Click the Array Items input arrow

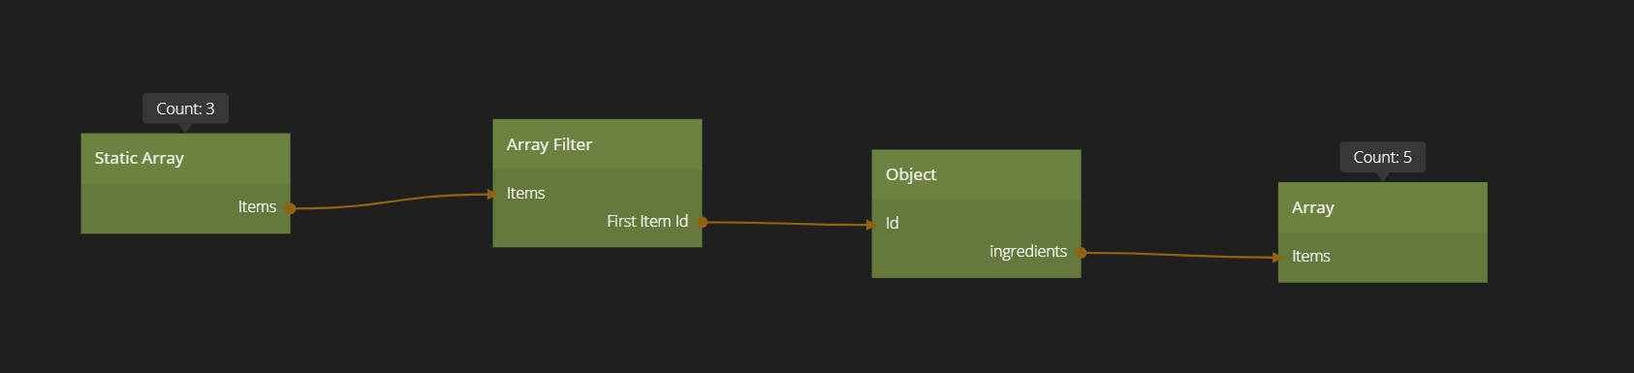[x=1277, y=258]
